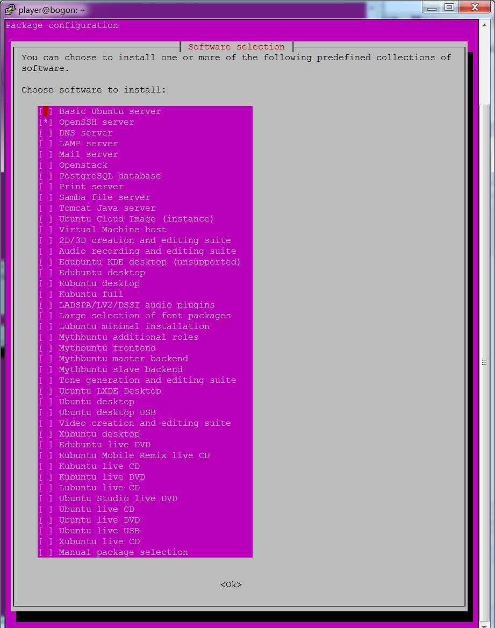This screenshot has width=495, height=628.
Task: Select Ubuntu LXDE Desktop row
Action: tap(145, 391)
